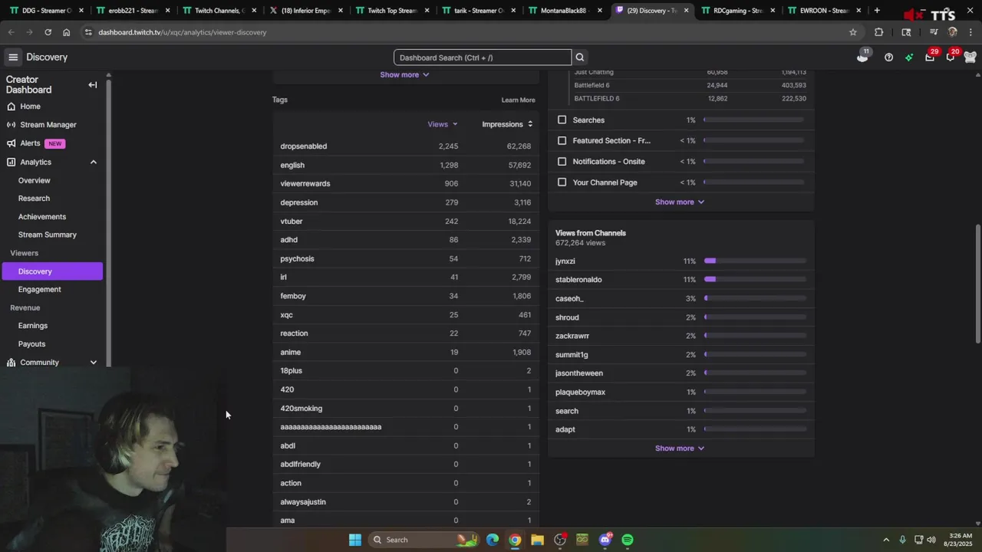The height and width of the screenshot is (552, 982).
Task: Open Discord from the taskbar
Action: [605, 540]
